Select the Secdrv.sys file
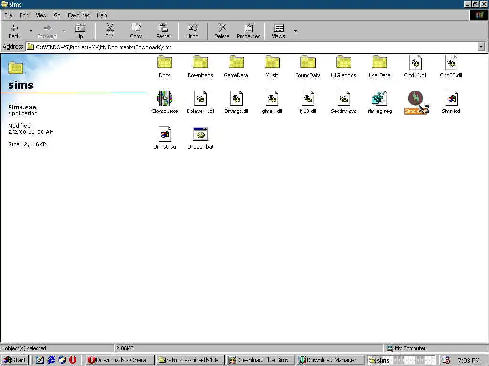Screen dimensions: 489x366 [343, 102]
